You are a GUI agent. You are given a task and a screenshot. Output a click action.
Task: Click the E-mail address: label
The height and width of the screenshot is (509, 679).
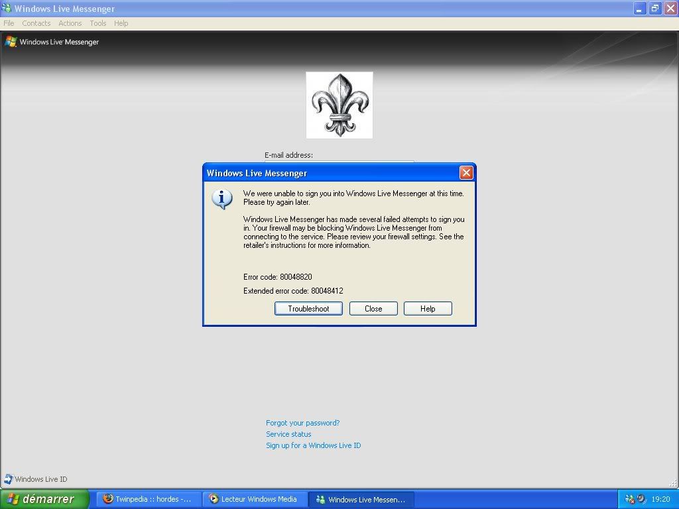point(288,155)
